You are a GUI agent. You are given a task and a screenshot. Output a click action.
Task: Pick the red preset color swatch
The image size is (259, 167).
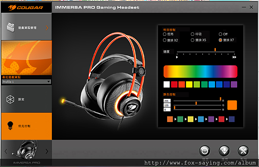(x=174, y=85)
